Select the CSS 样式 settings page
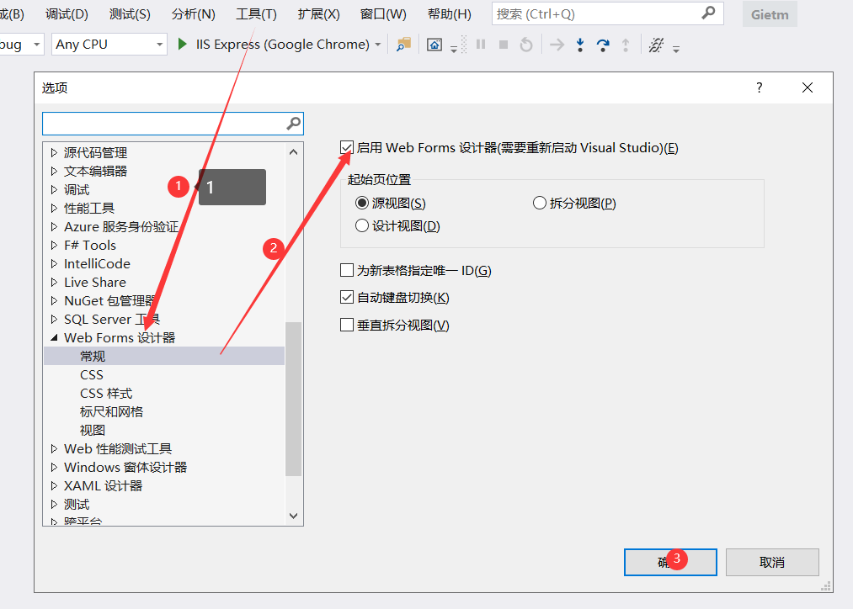The image size is (853, 609). (105, 393)
